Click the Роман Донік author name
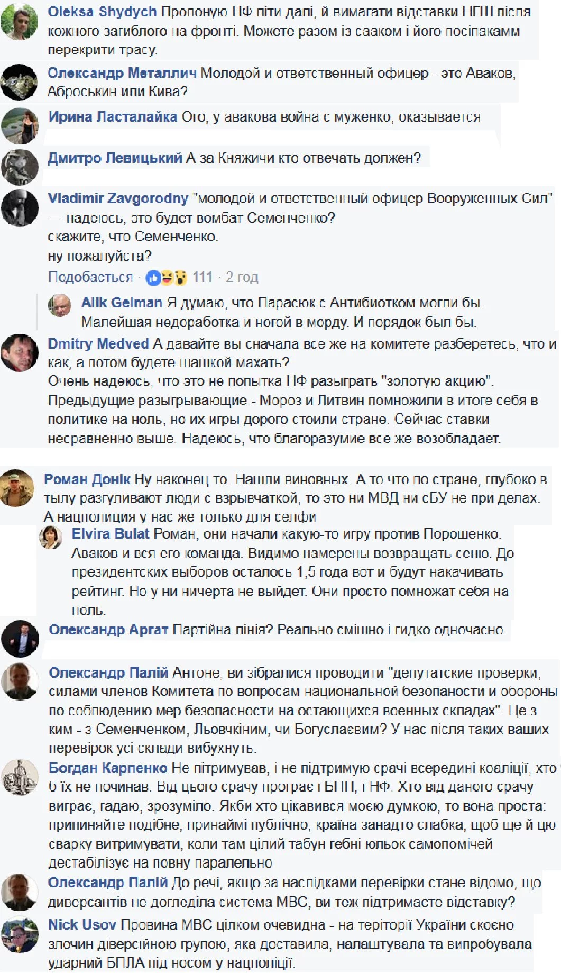Image resolution: width=561 pixels, height=973 pixels. click(87, 479)
